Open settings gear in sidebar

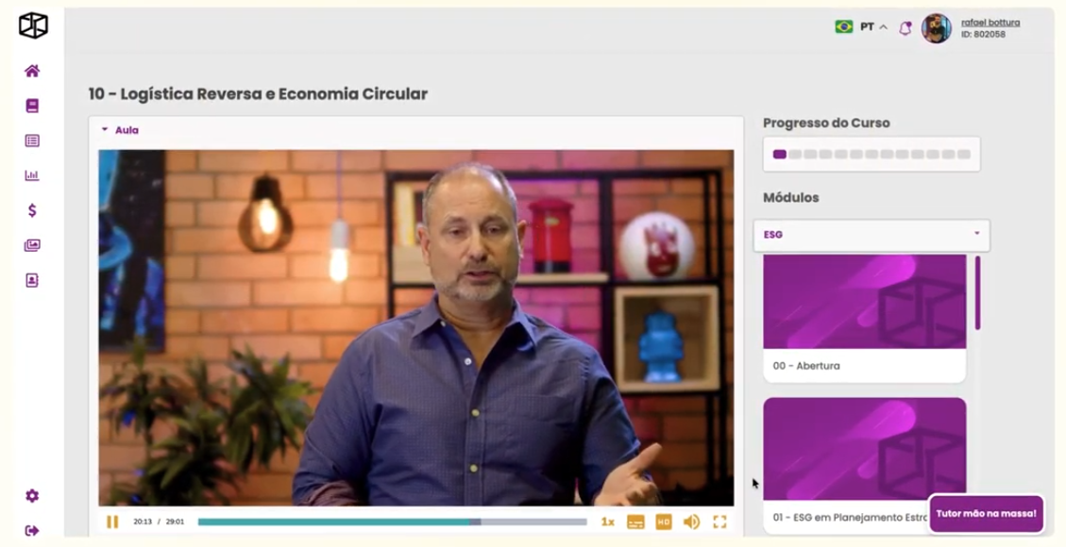pos(32,496)
